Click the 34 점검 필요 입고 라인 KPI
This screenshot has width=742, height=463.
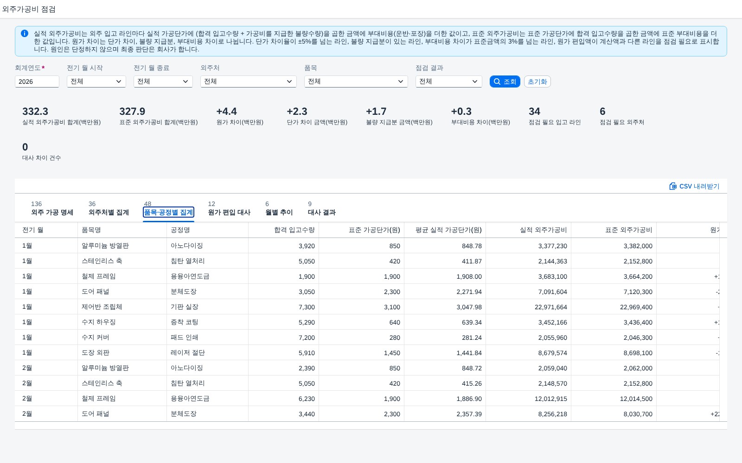coord(555,116)
